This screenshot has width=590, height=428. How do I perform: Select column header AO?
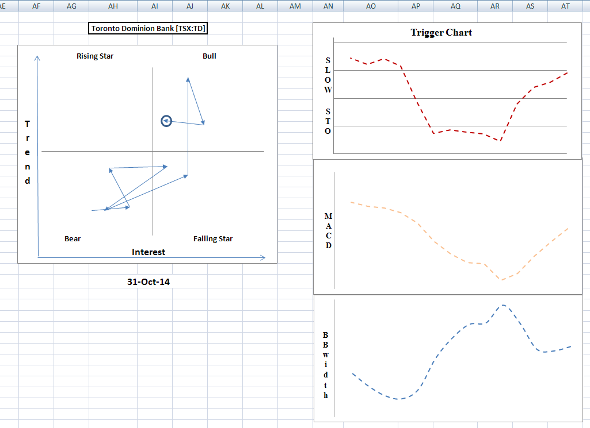pyautogui.click(x=371, y=6)
